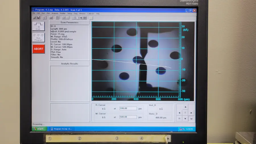Screen dimensions: 256x144
Task: Click the open-folder icon in the toolbar
Action: coord(34,18)
